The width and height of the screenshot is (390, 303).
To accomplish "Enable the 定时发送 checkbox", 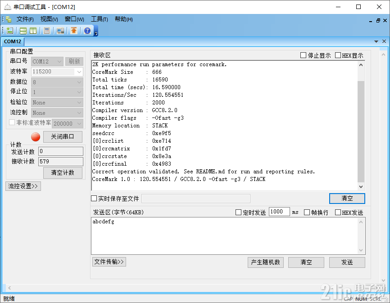I will [238, 212].
